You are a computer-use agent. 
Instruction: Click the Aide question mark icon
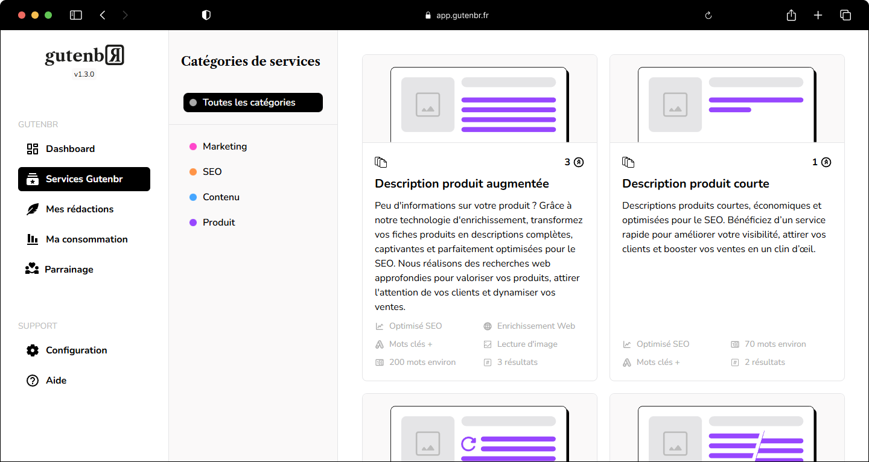33,381
